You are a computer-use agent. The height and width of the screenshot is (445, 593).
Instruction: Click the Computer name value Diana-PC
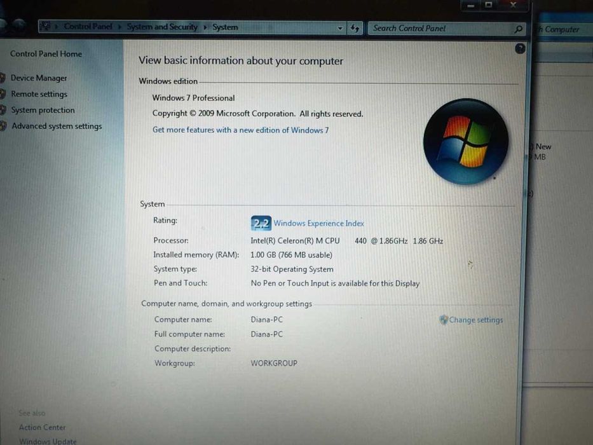[x=266, y=320]
